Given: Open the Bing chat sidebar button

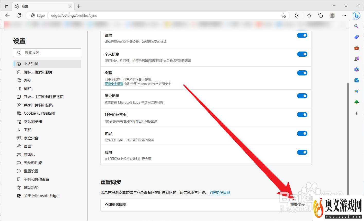Looking at the screenshot, I should (x=356, y=15).
